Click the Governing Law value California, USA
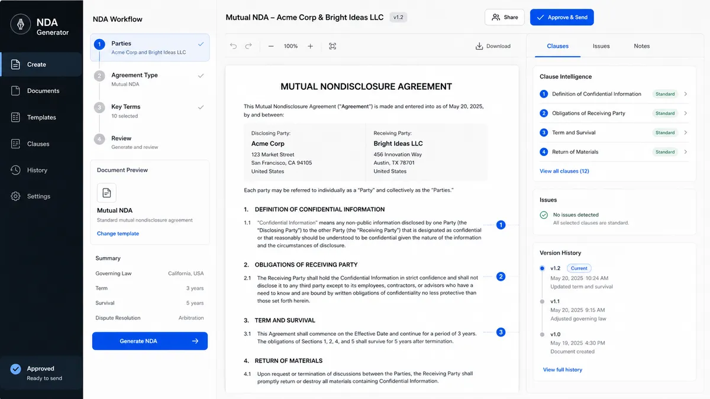This screenshot has width=710, height=399. coord(186,274)
